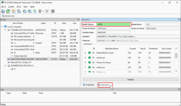Click the Refresh button in S.M.A.R.T. panel
Viewport: 181px width, 106px height.
pos(131,79)
